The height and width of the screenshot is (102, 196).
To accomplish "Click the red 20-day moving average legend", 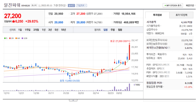I will [11, 38].
